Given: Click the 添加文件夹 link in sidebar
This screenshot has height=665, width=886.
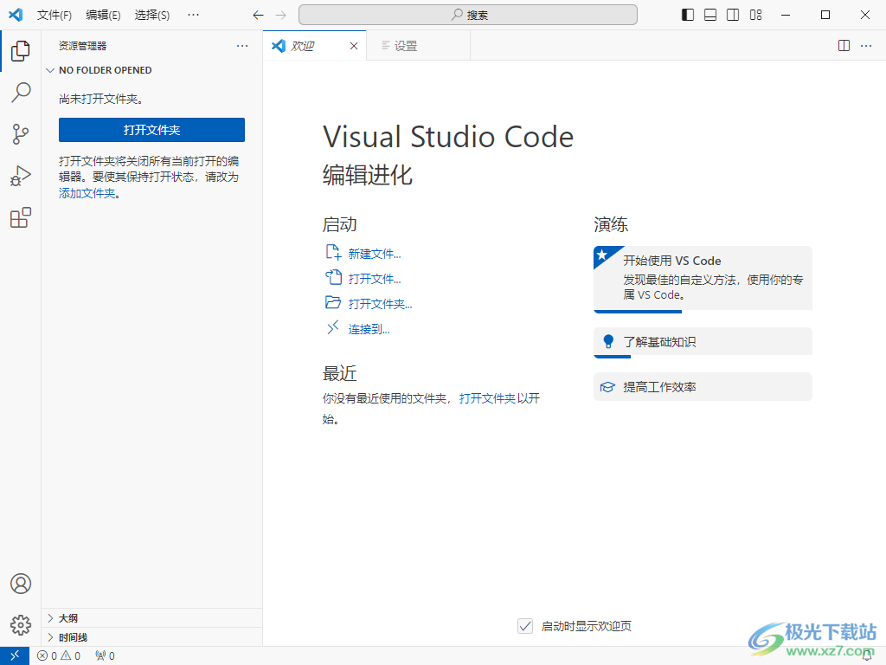Looking at the screenshot, I should (87, 193).
